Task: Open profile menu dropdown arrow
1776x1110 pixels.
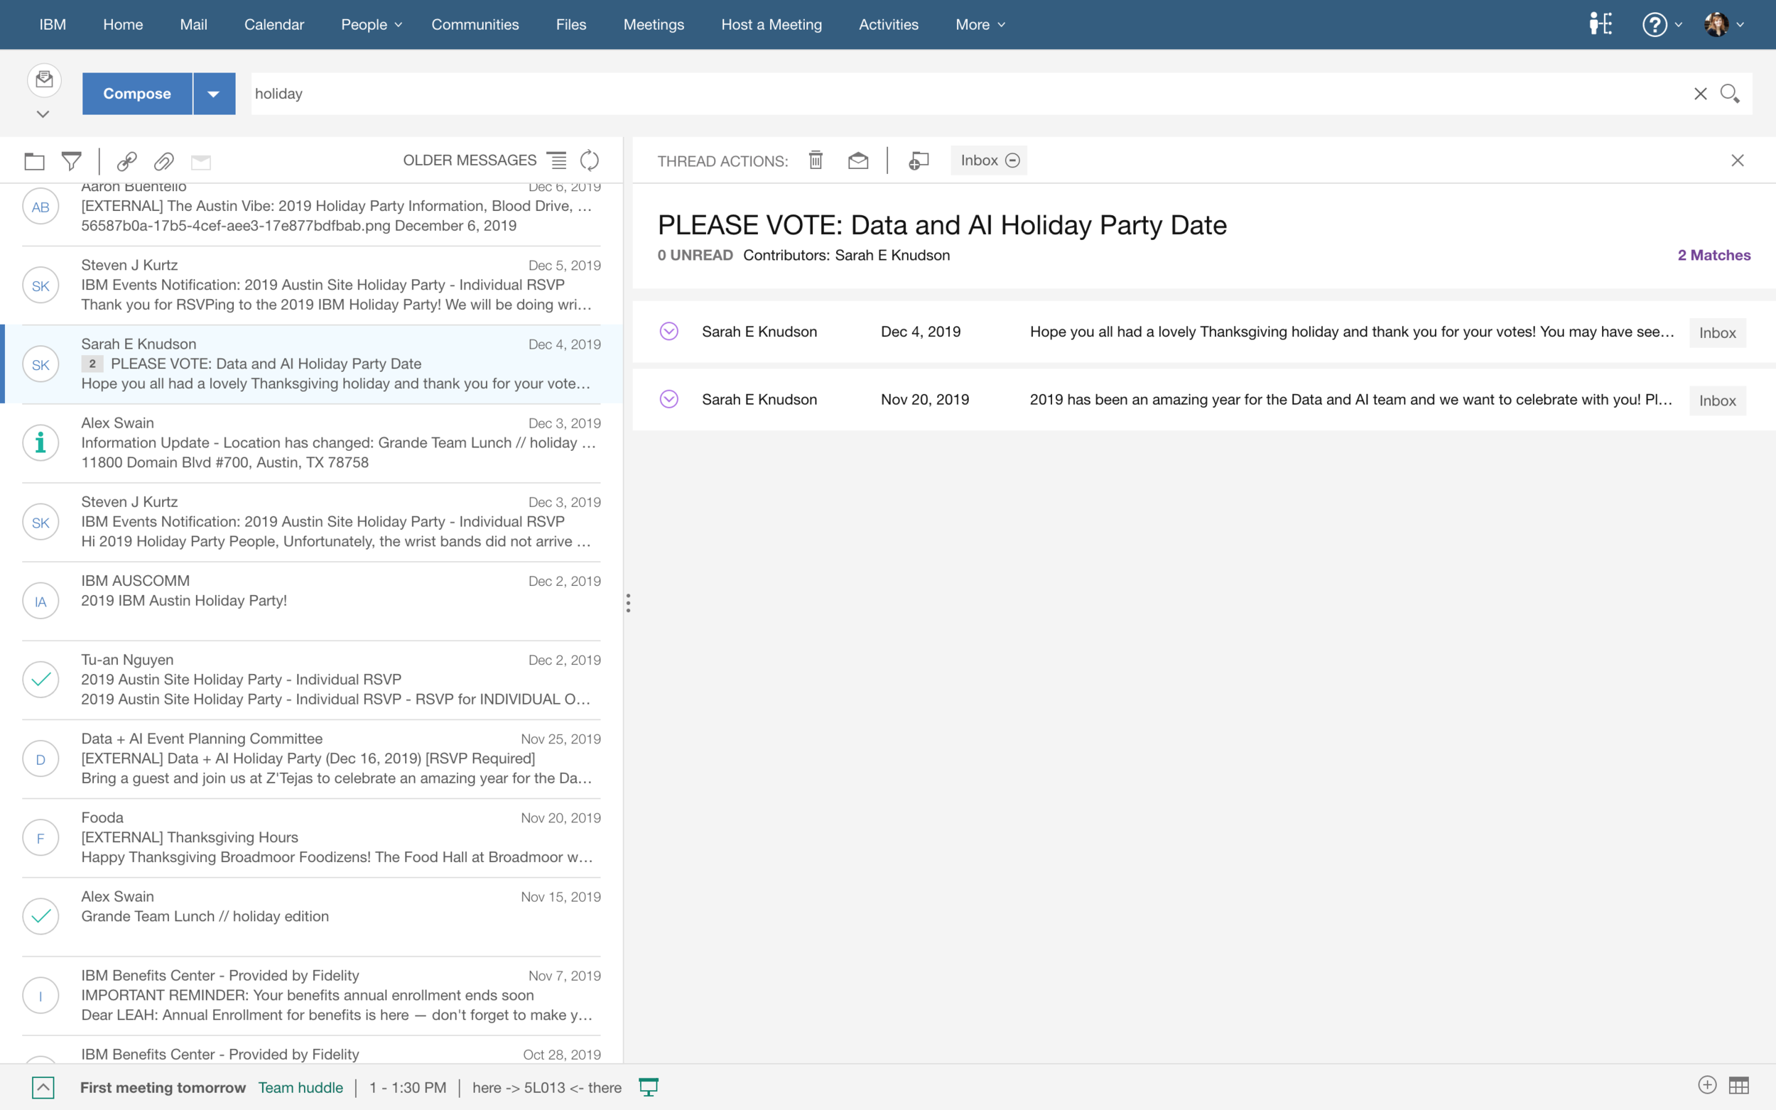Action: tap(1740, 25)
